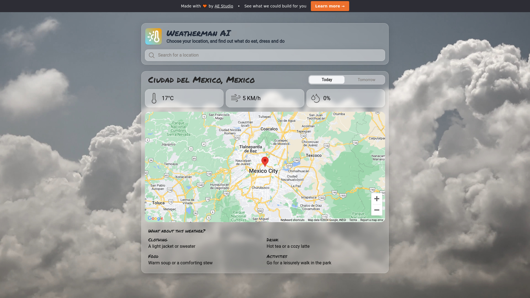The height and width of the screenshot is (298, 530).
Task: Click the Learn more button
Action: [x=330, y=6]
